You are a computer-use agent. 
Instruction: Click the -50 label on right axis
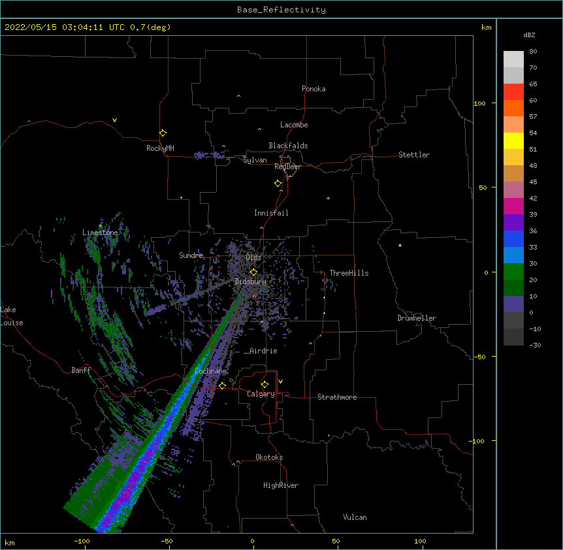point(479,357)
